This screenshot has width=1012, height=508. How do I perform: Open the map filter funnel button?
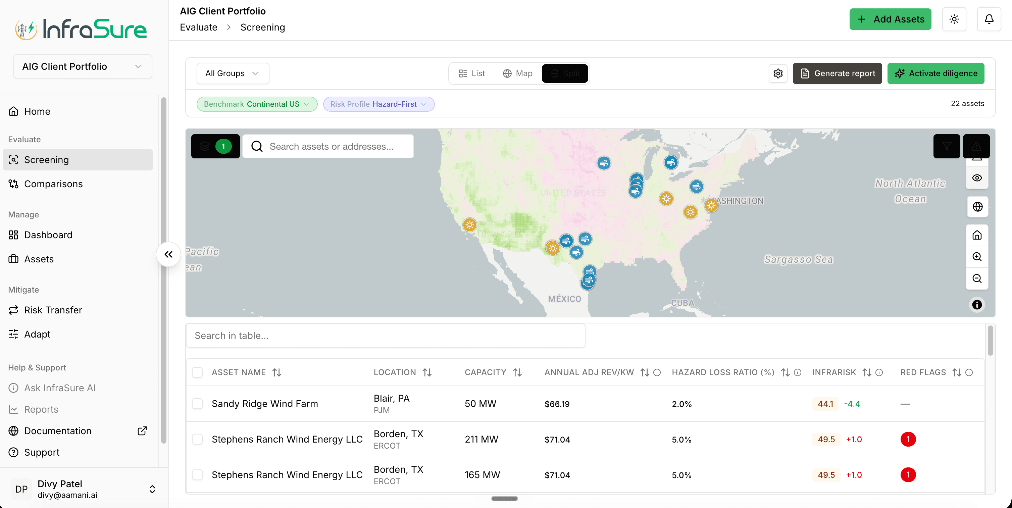[x=946, y=146]
